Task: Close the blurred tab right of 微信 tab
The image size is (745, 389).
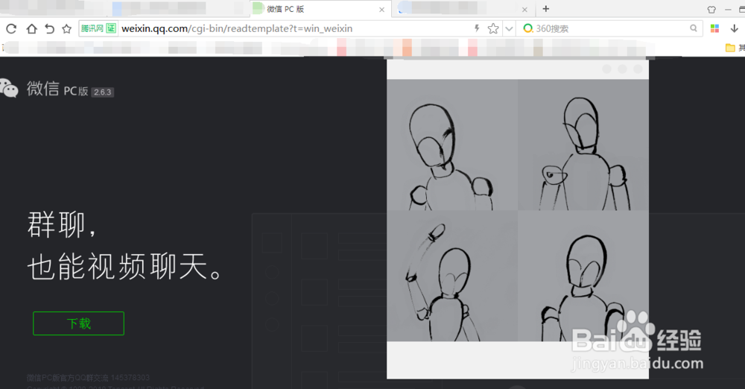Action: tap(524, 10)
